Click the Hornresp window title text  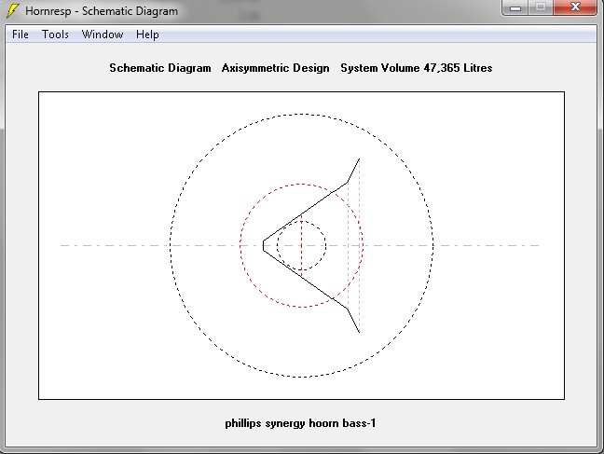102,11
